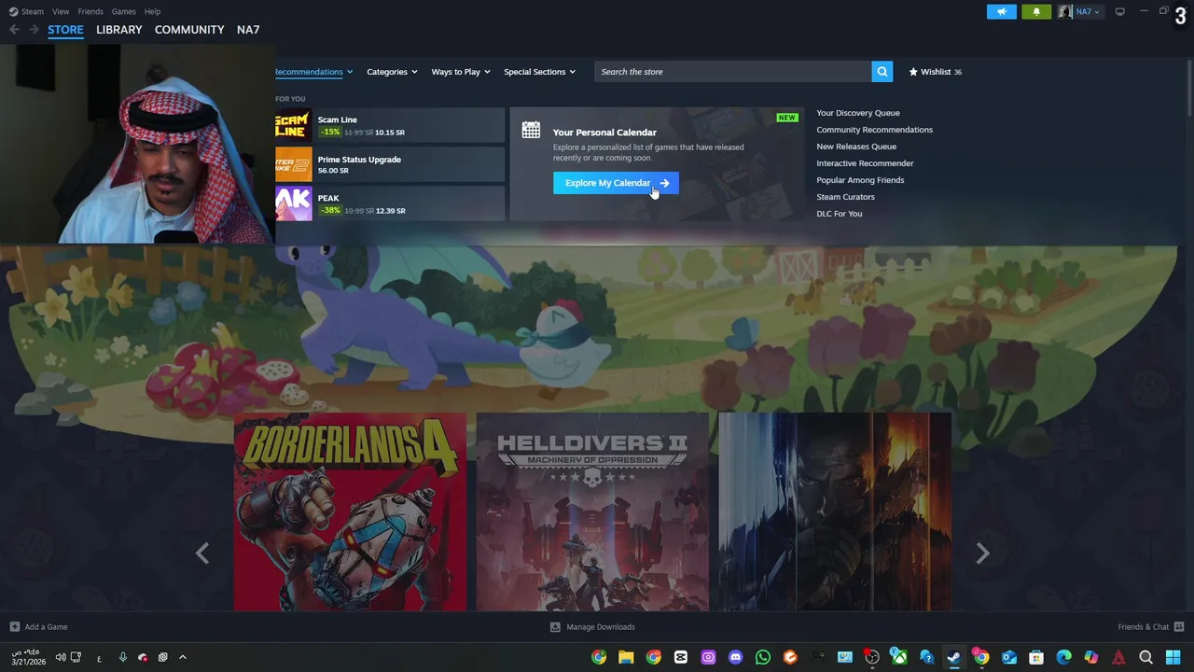
Task: Open OBS Studio from the taskbar
Action: 872,657
